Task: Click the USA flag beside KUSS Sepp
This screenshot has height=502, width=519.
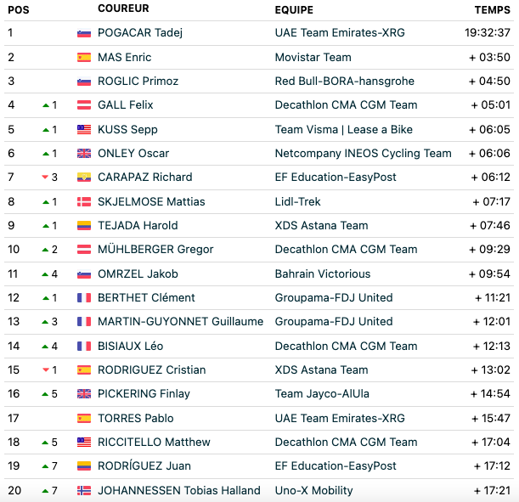Action: [x=84, y=130]
